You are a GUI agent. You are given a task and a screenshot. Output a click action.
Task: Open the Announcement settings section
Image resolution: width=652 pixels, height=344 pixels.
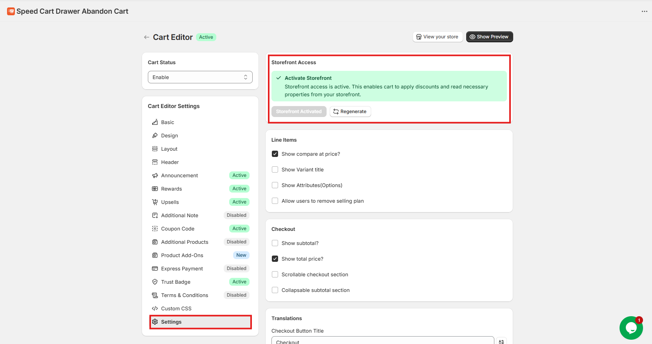pyautogui.click(x=180, y=175)
